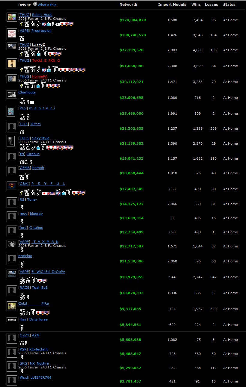Screen dimensions: 246x387
Task: Click CoLd FiRe's avatar picture
Action: pos(12,306)
